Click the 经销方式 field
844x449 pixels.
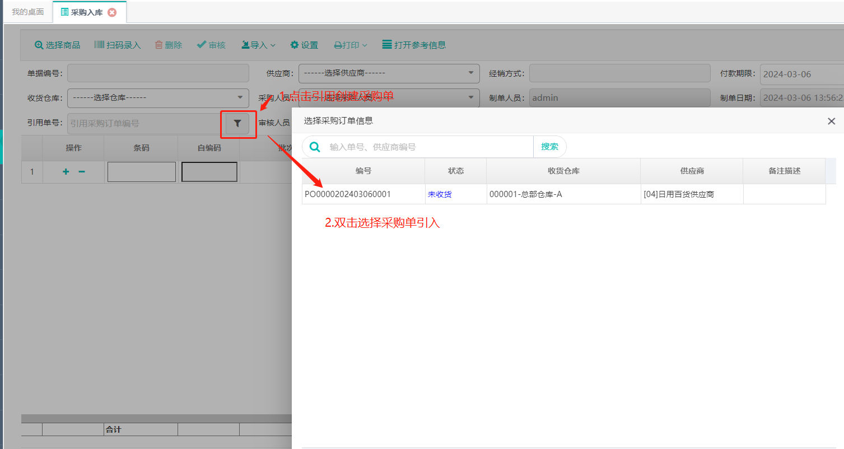[620, 73]
